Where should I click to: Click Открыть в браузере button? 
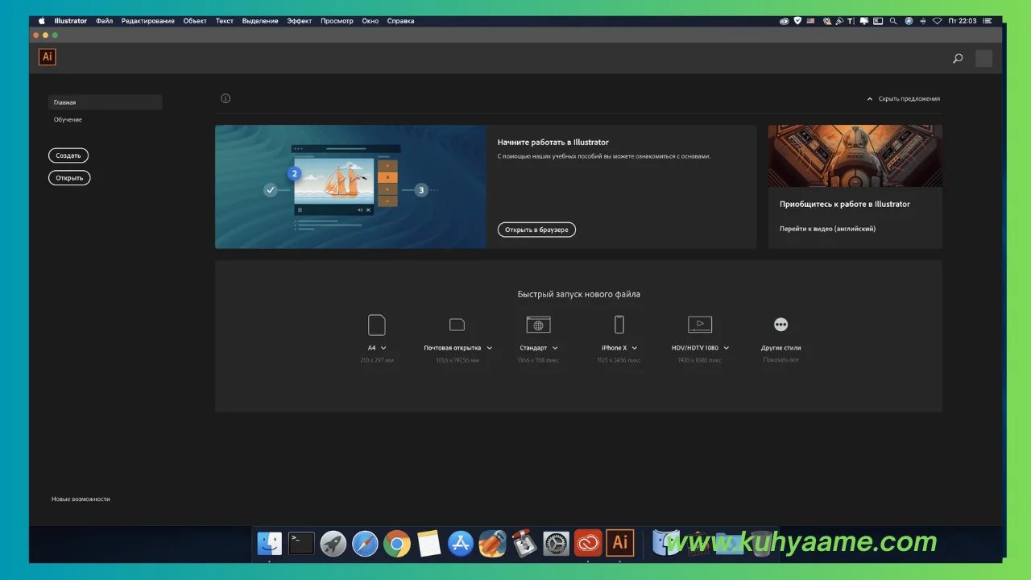[536, 230]
